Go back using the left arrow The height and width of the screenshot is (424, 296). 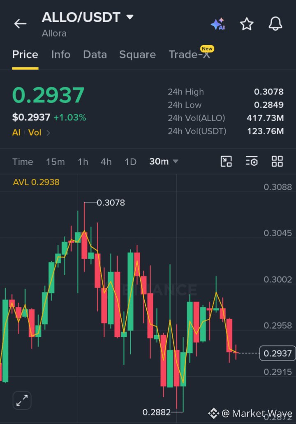[20, 24]
